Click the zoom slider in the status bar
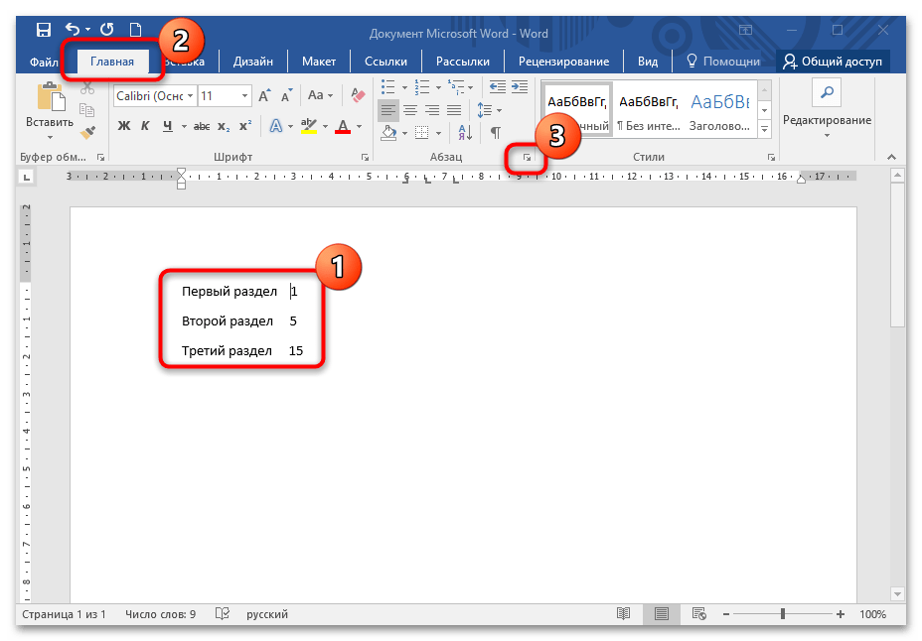Screen dimensions: 922x641 (x=783, y=614)
